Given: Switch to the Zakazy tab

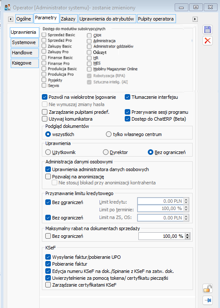Looking at the screenshot, I should click(68, 19).
